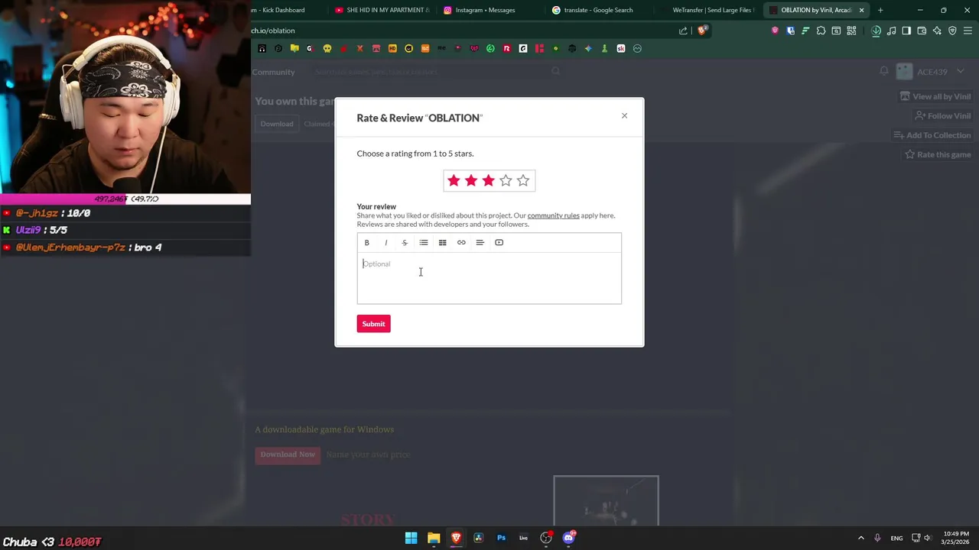This screenshot has width=979, height=550.
Task: Set rating to one star
Action: coord(454,180)
